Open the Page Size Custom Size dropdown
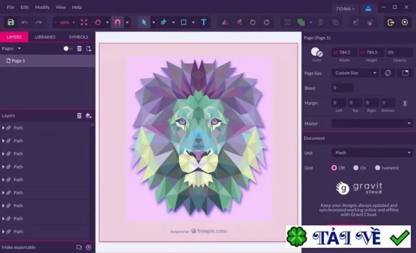The width and height of the screenshot is (416, 253). click(355, 73)
